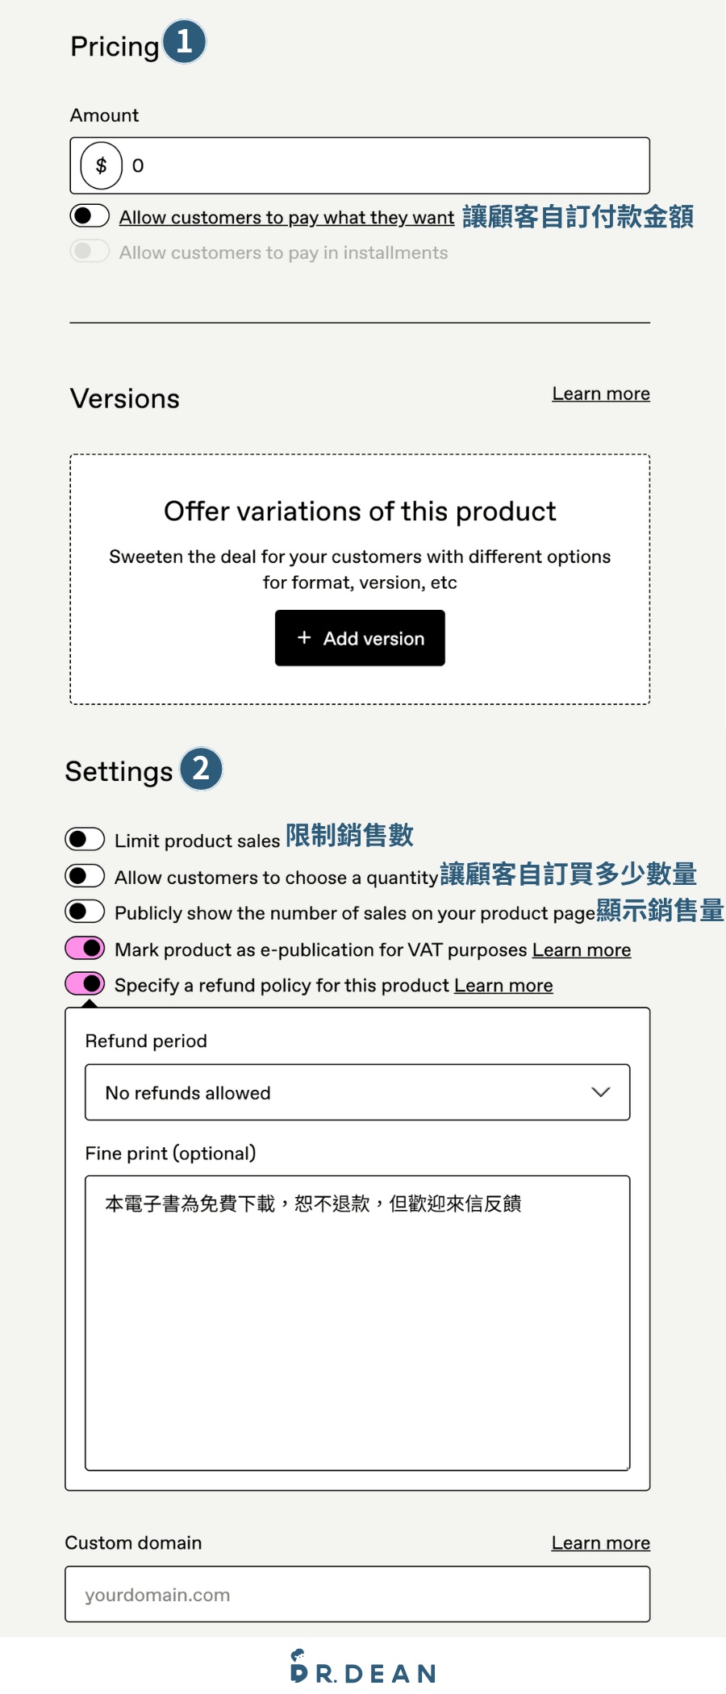
Task: Click the dollar sign icon in Amount field
Action: 100,165
